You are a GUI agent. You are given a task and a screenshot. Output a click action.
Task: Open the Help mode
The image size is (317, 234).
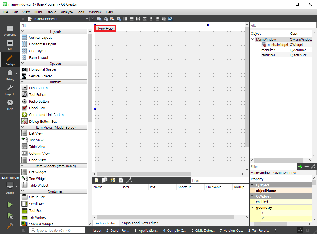[10, 105]
